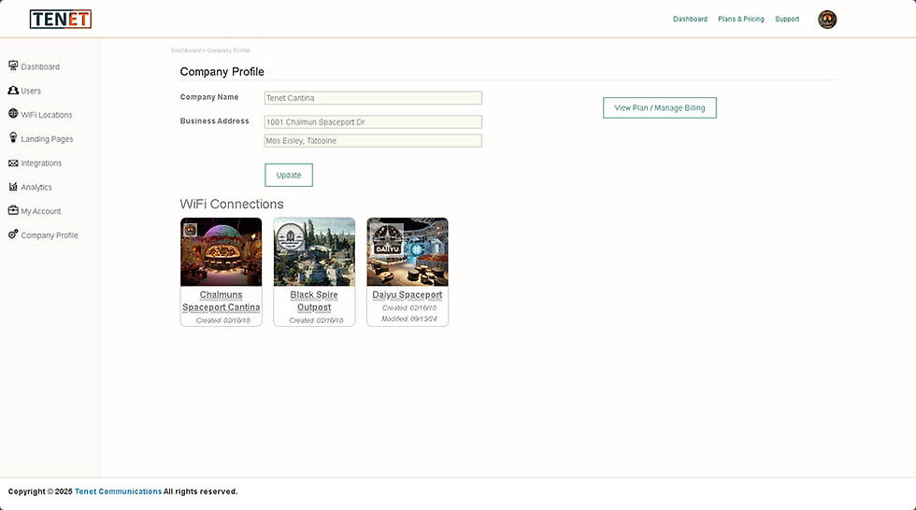
Task: Click the Created date under Chalmuns Spaceport Cantina
Action: click(x=222, y=320)
